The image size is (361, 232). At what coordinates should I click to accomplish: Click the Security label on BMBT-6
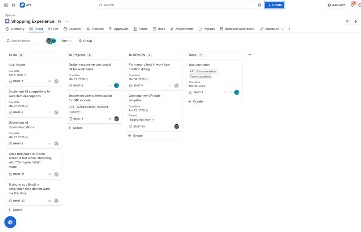(74, 112)
